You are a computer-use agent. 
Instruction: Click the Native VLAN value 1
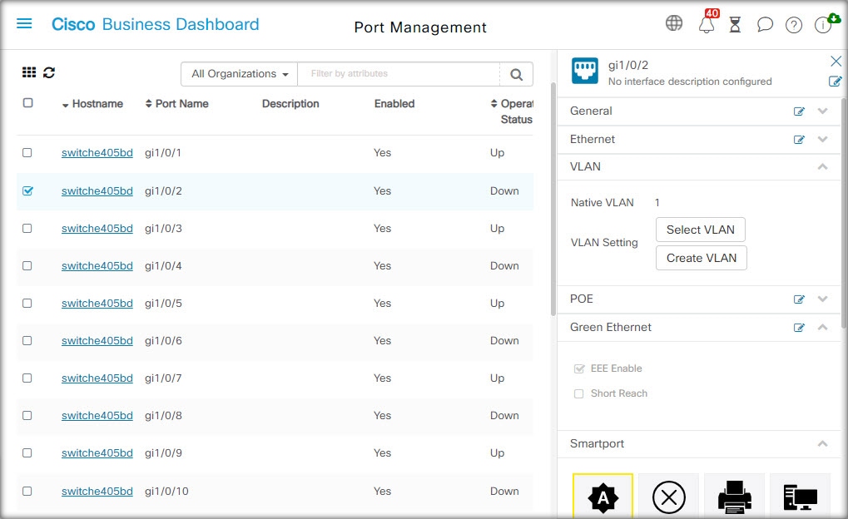(x=657, y=203)
